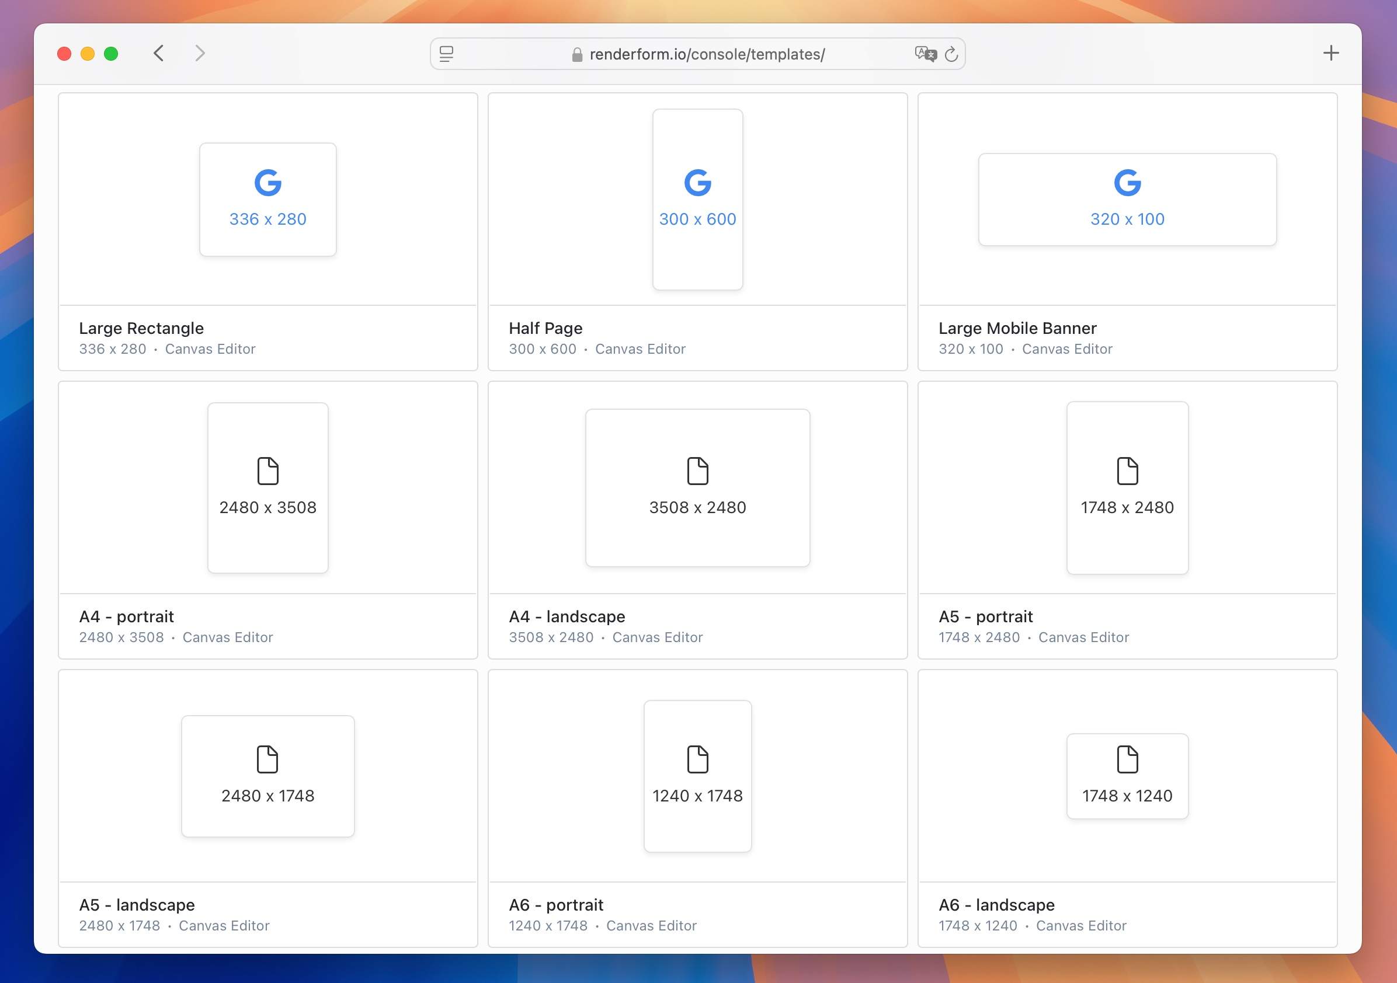Image resolution: width=1397 pixels, height=983 pixels.
Task: Click Google G icon in 336 x 280 preview
Action: click(x=267, y=183)
